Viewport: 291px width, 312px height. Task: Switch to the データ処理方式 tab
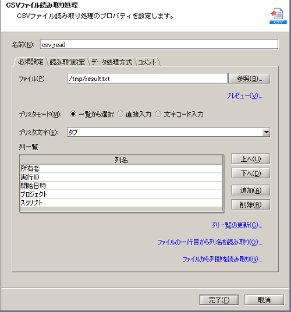pyautogui.click(x=111, y=62)
